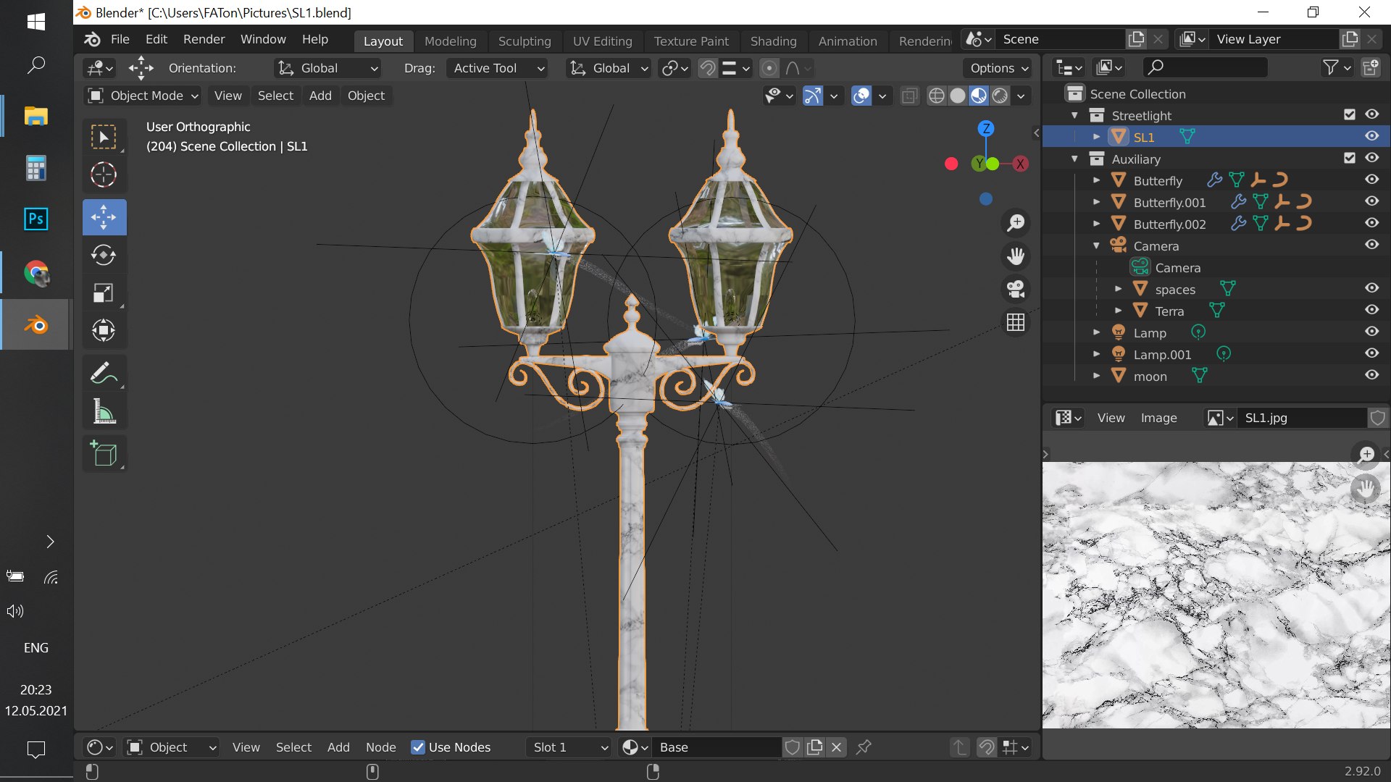
Task: Select the Measure tool
Action: [104, 411]
